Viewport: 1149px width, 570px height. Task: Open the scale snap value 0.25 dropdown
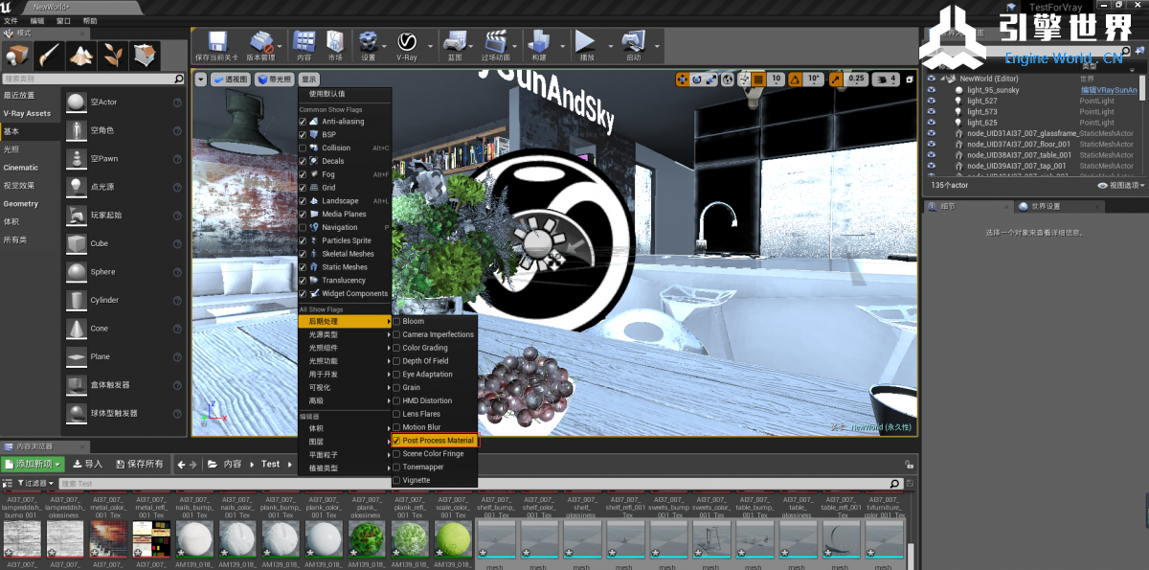pyautogui.click(x=856, y=79)
